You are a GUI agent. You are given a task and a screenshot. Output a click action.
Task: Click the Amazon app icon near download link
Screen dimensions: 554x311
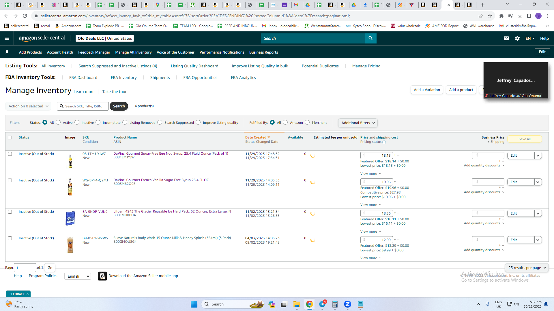102,276
